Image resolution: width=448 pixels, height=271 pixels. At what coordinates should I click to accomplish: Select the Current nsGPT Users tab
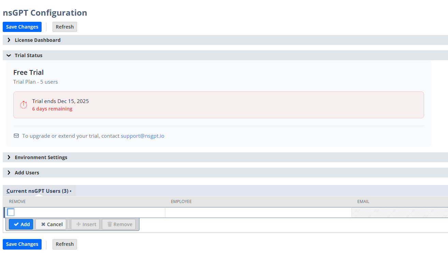click(38, 191)
